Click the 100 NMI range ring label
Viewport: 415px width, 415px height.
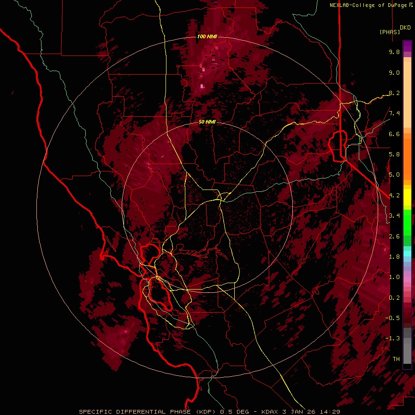pyautogui.click(x=207, y=36)
